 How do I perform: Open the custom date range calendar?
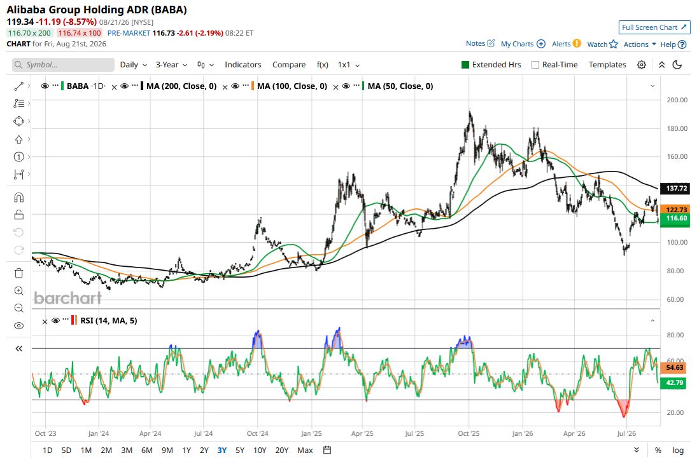pyautogui.click(x=327, y=450)
